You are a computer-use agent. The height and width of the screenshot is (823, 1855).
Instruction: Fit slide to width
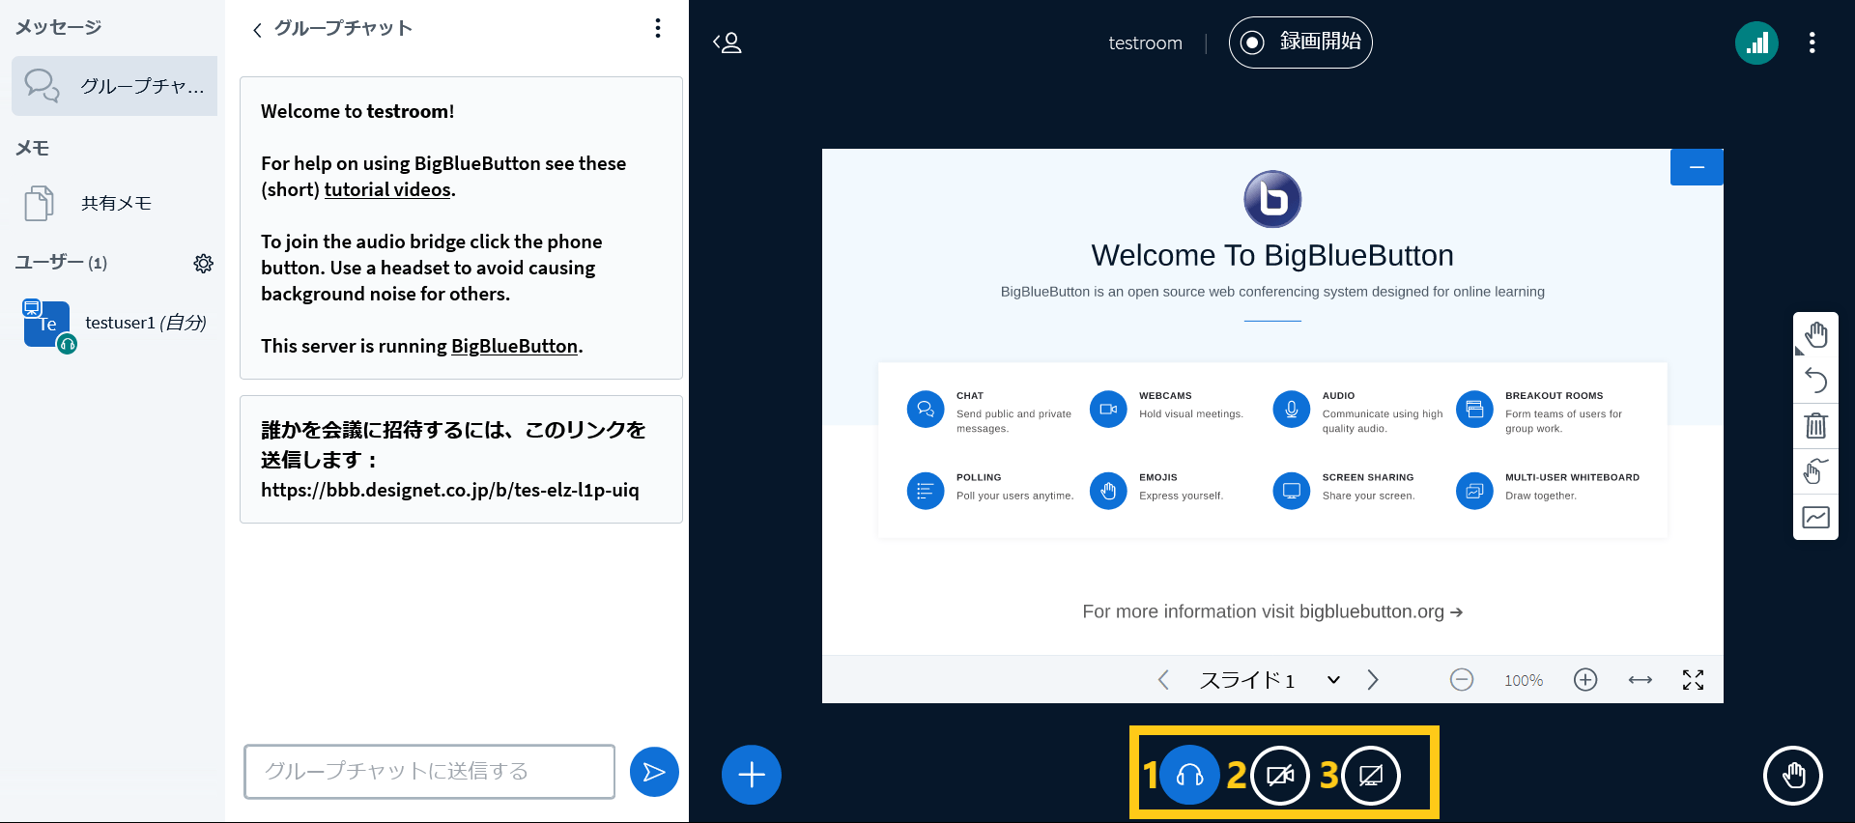point(1641,680)
